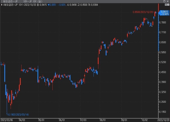170x122 pixels.
Task: Click the blue low label 0.1902(2023/03/14)
Action: click(x=19, y=115)
